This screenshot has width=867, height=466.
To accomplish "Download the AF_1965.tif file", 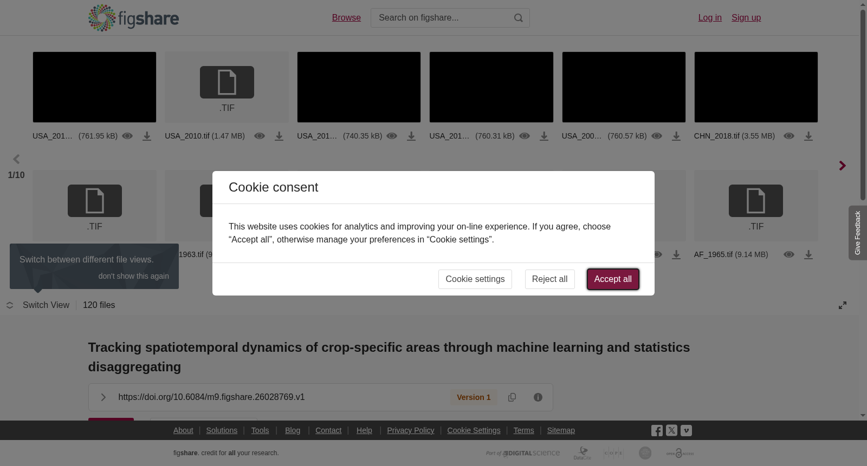I will [x=808, y=255].
